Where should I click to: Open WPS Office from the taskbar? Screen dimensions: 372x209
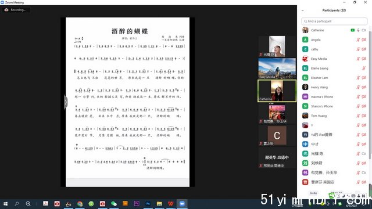coord(170,204)
